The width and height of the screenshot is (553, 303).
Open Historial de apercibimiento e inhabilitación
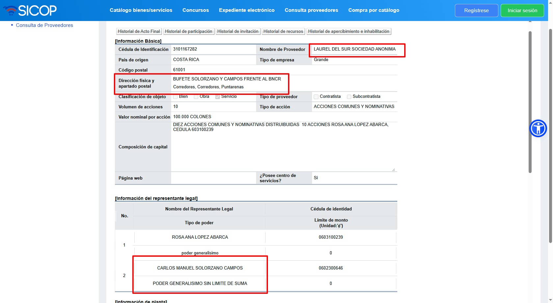point(349,32)
